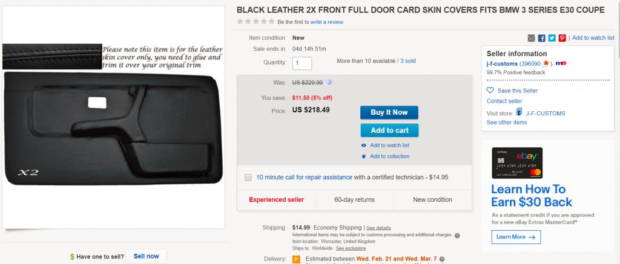
Task: Click Learn More on eBay MasterCard ad
Action: pyautogui.click(x=516, y=237)
